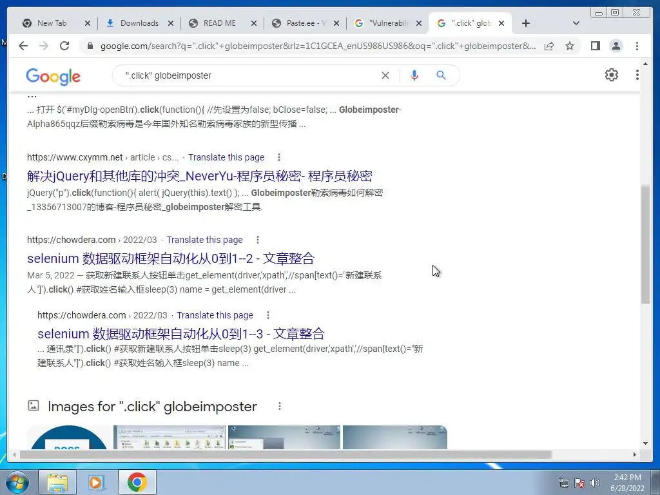660x495 pixels.
Task: Open Google apps dots menu
Action: 637,75
